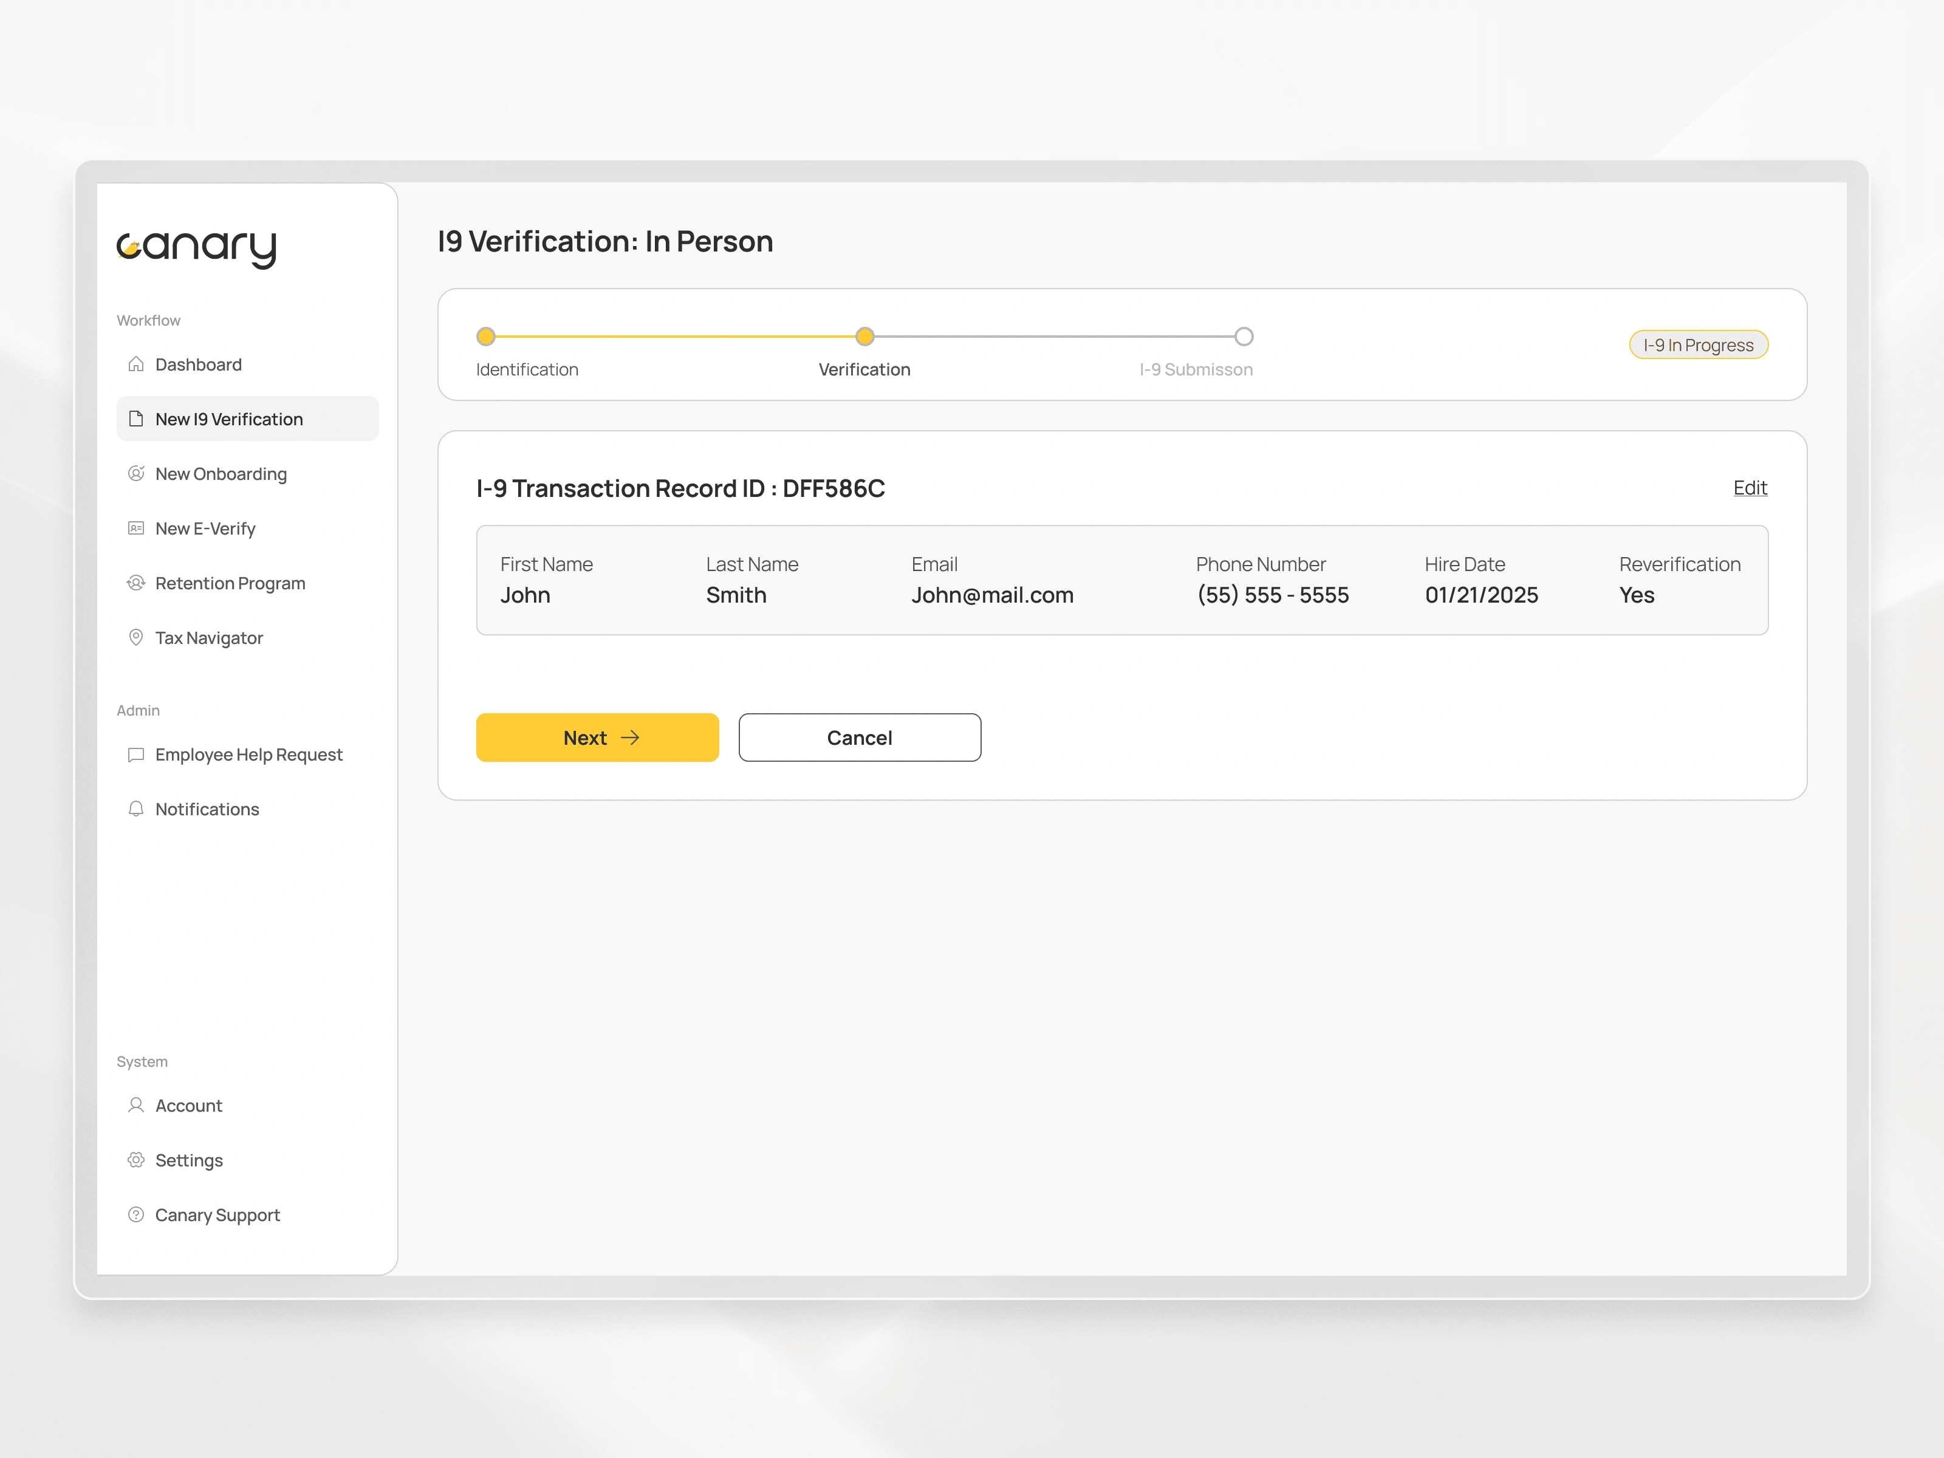Click the New E-Verify ID card icon
The height and width of the screenshot is (1458, 1944).
[x=135, y=528]
